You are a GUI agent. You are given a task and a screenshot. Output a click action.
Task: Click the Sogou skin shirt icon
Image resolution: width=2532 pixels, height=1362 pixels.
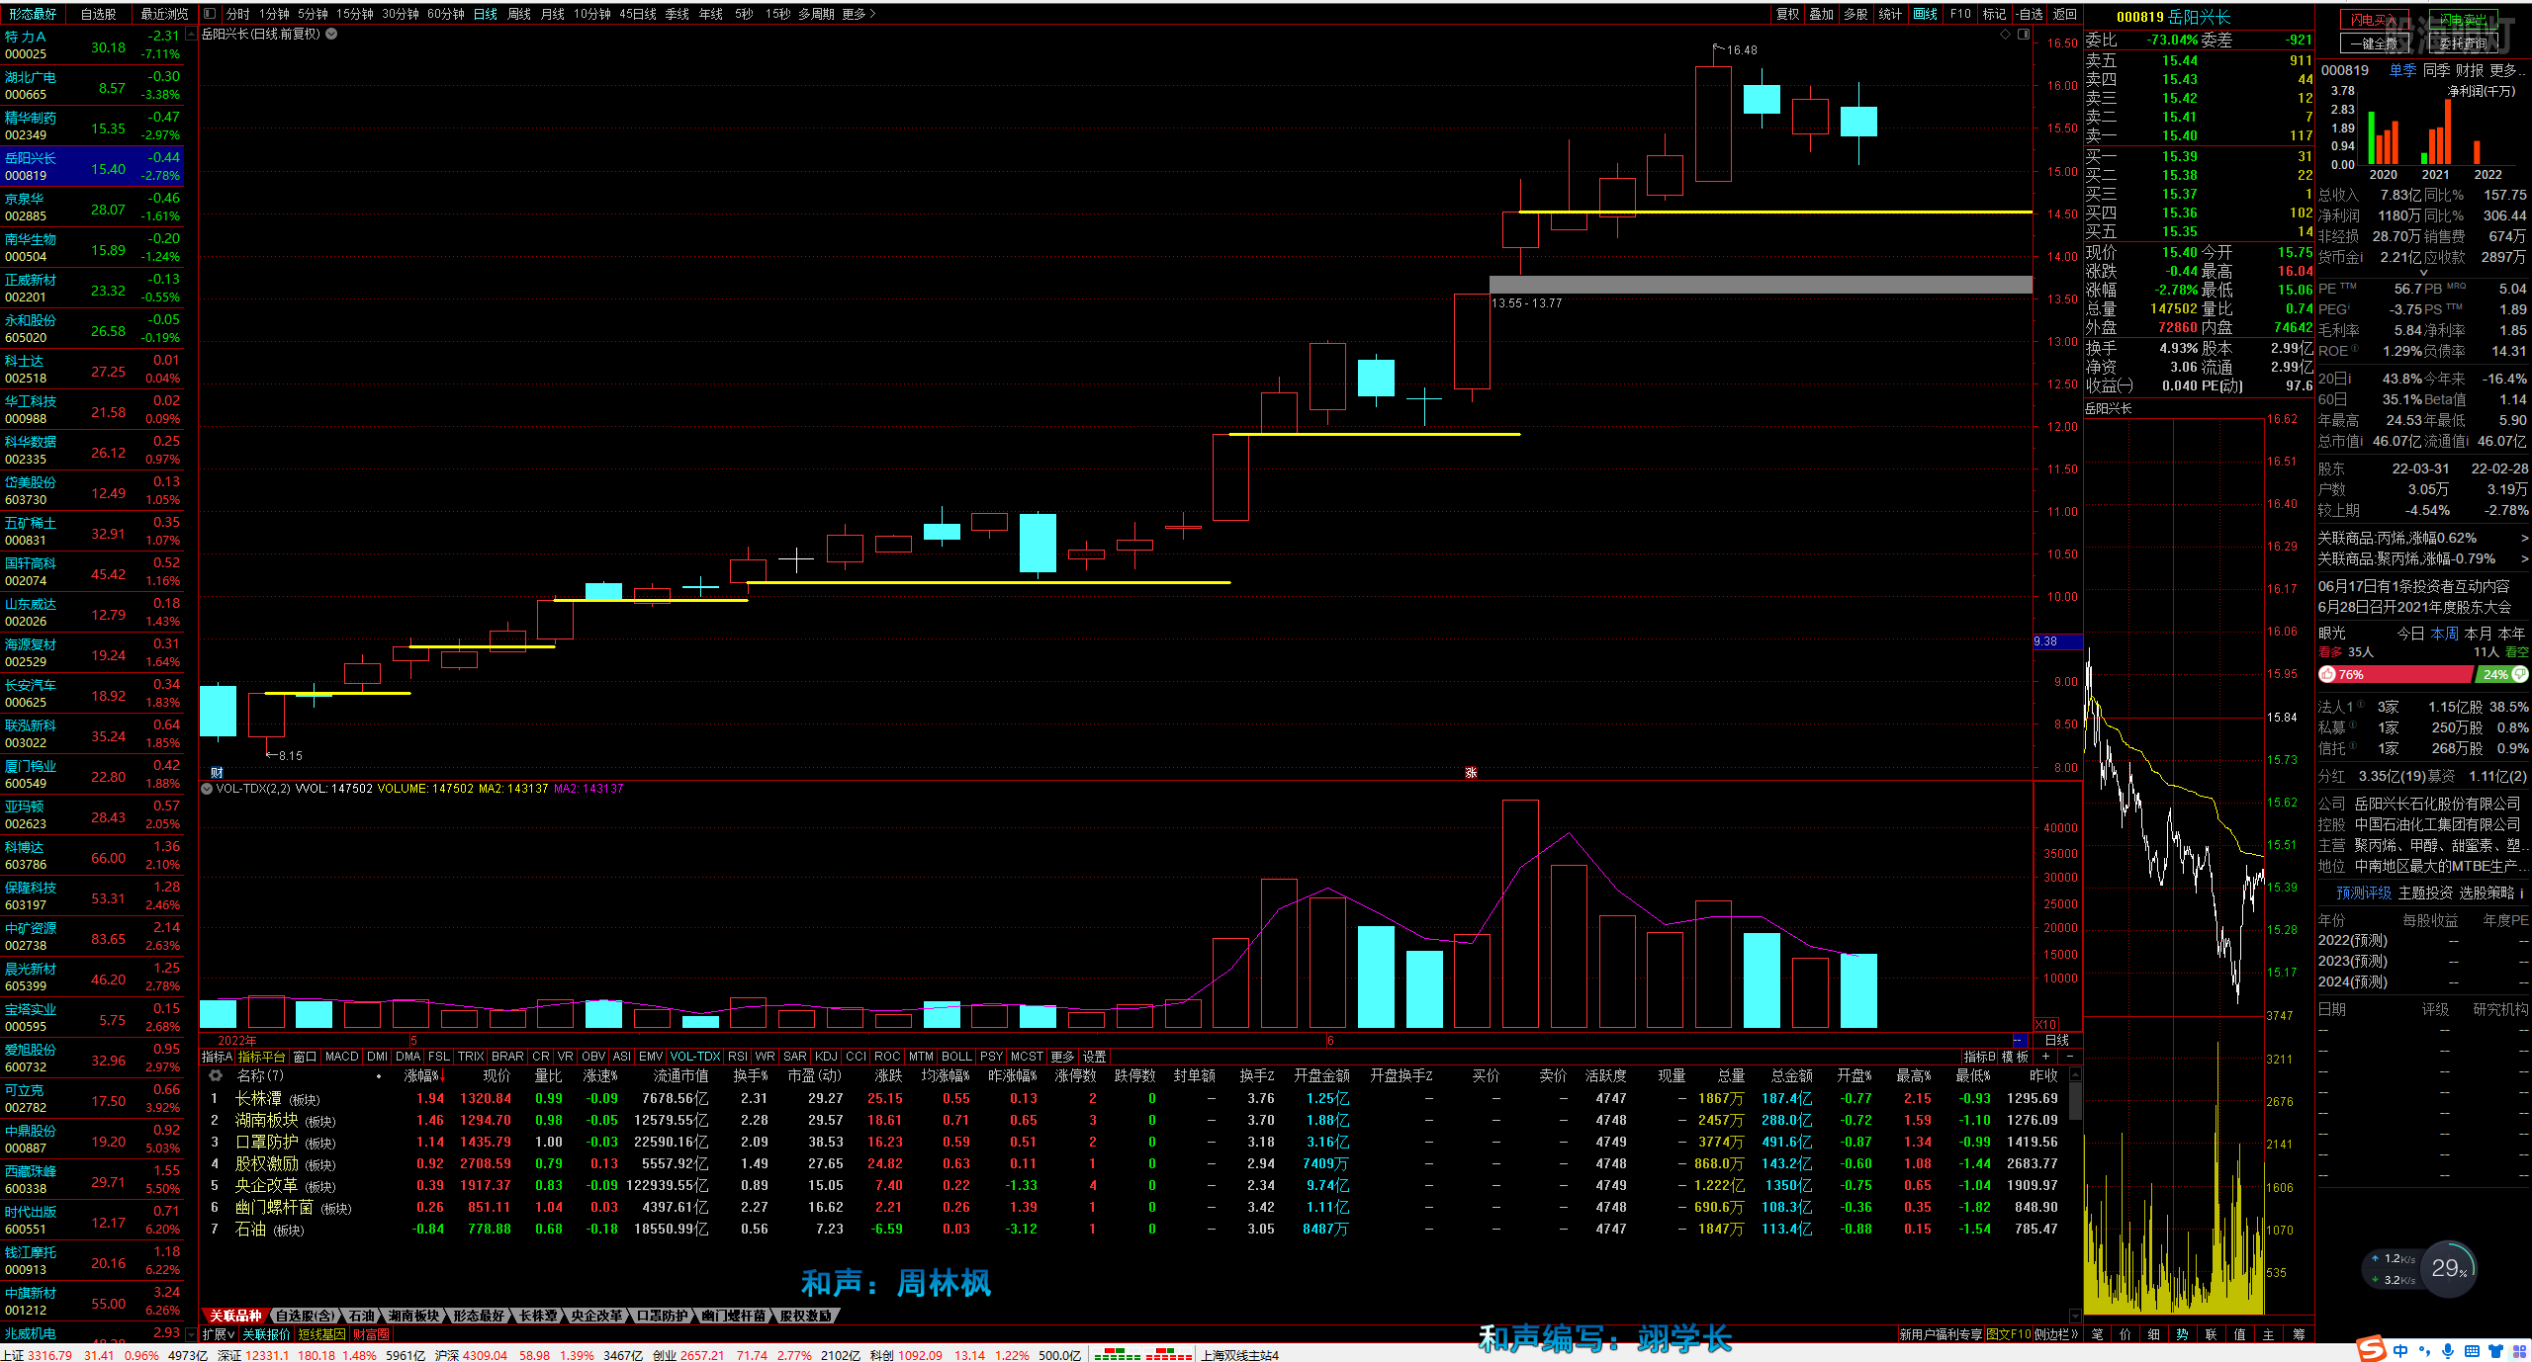2495,1350
